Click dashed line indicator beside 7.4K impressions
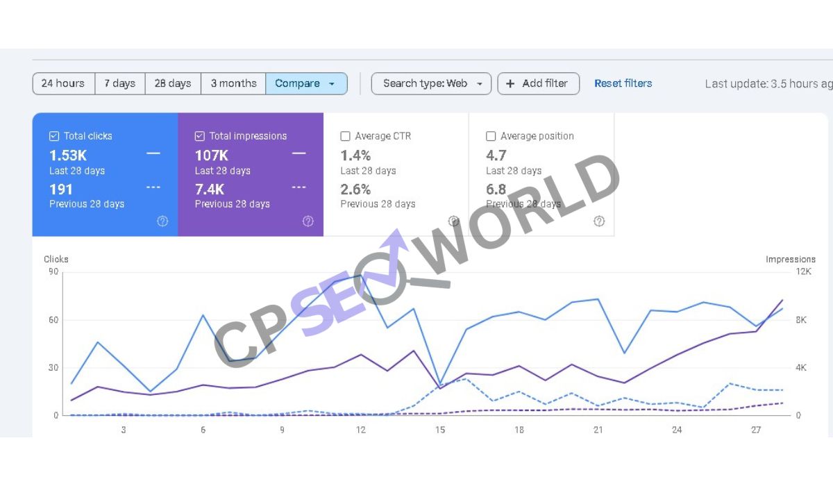This screenshot has height=486, width=833. click(x=299, y=187)
